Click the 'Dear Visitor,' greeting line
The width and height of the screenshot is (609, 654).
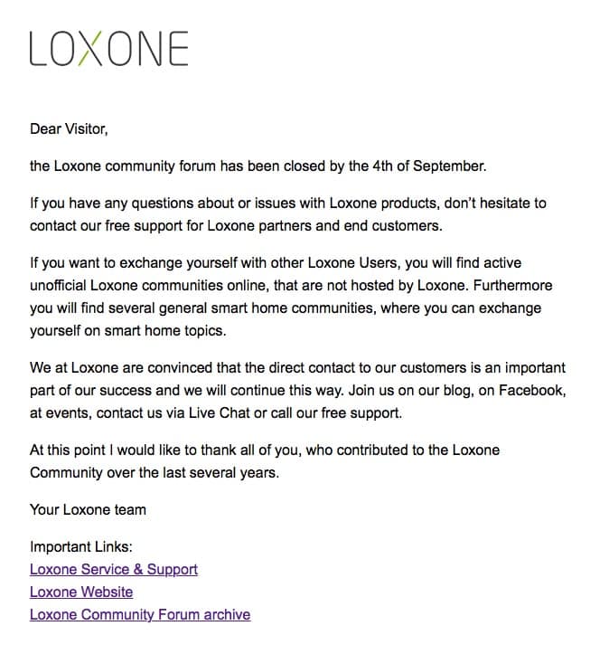[69, 128]
